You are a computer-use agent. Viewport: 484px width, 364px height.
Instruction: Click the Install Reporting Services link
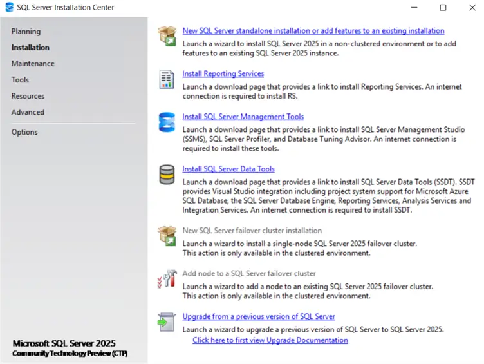223,73
